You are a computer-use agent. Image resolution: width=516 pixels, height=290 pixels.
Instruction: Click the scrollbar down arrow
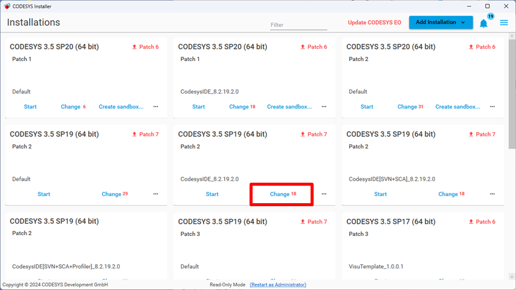[x=512, y=277]
